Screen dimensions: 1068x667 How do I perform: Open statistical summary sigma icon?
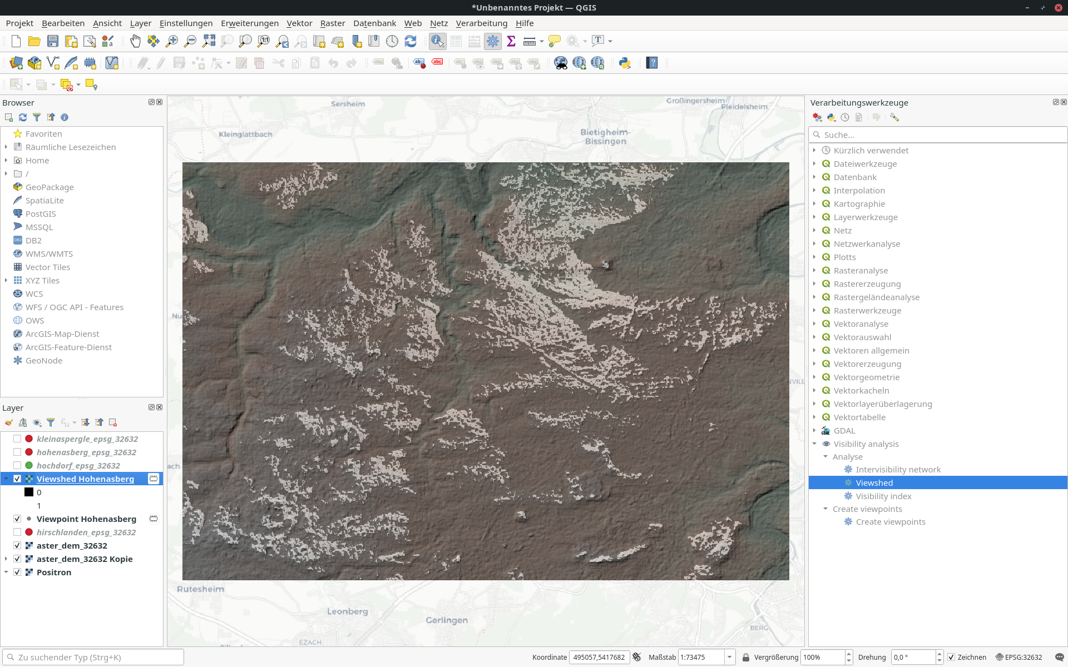511,41
